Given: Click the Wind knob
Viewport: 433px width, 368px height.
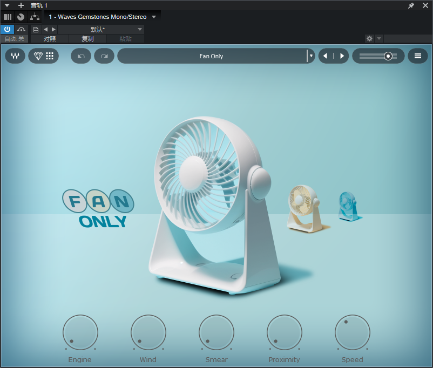Looking at the screenshot, I should (x=148, y=332).
